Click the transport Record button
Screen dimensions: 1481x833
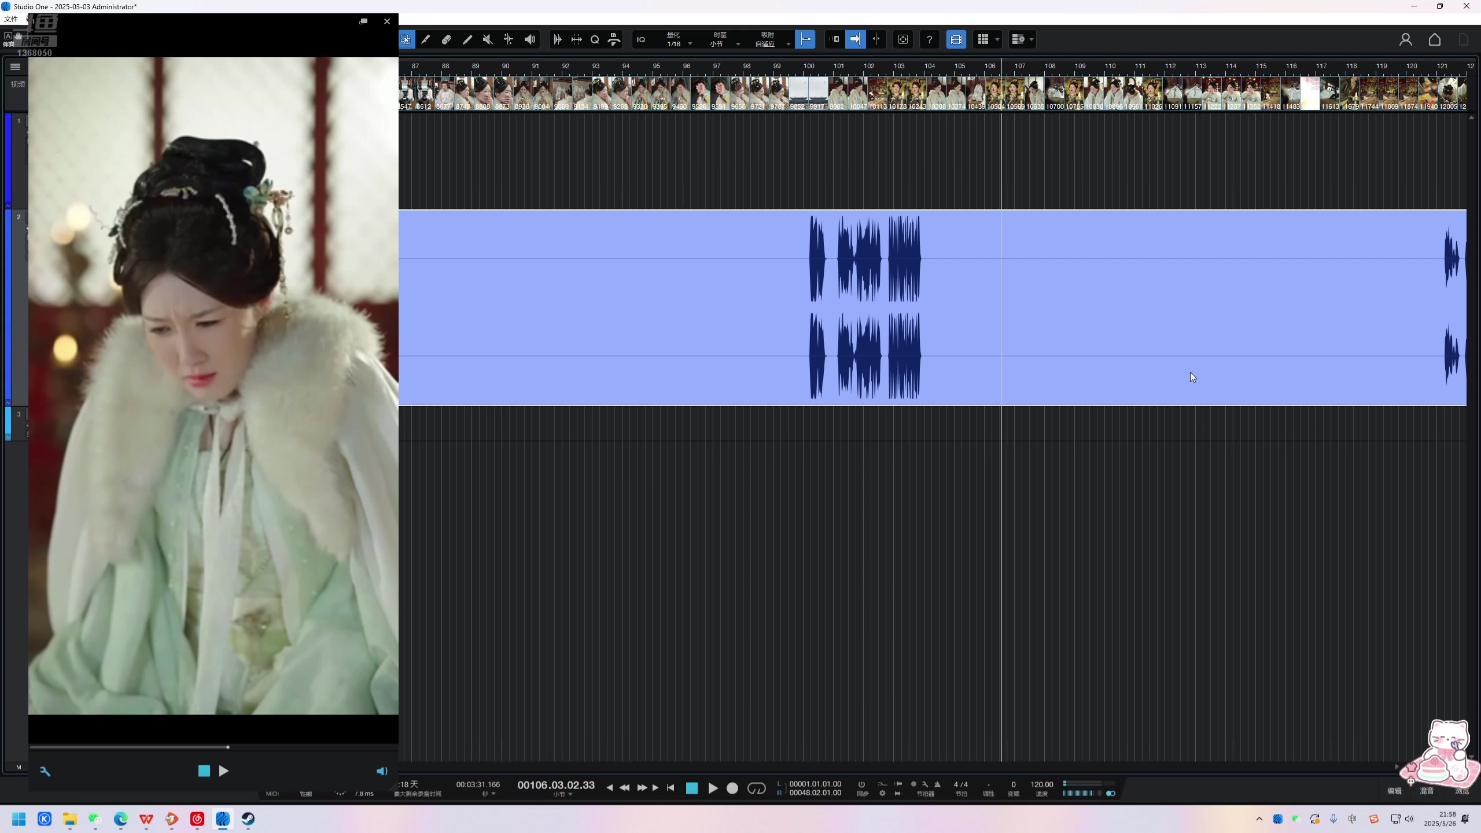click(x=732, y=788)
